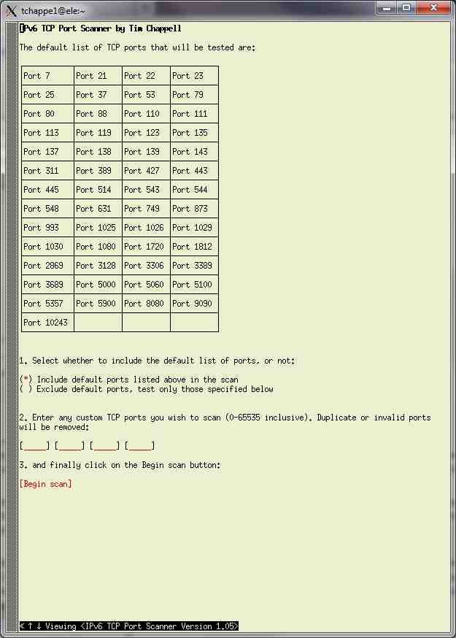
Task: Minimize the tchappe1@ele terminal window
Action: pyautogui.click(x=387, y=7)
